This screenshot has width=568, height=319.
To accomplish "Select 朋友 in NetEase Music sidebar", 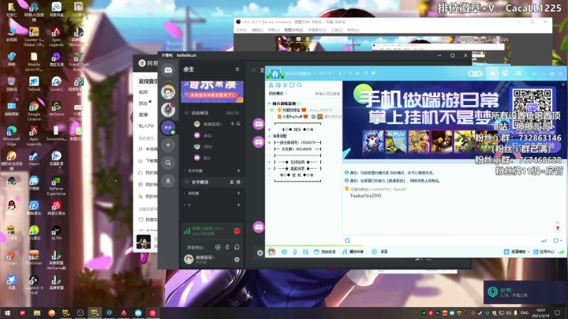I will tap(144, 103).
